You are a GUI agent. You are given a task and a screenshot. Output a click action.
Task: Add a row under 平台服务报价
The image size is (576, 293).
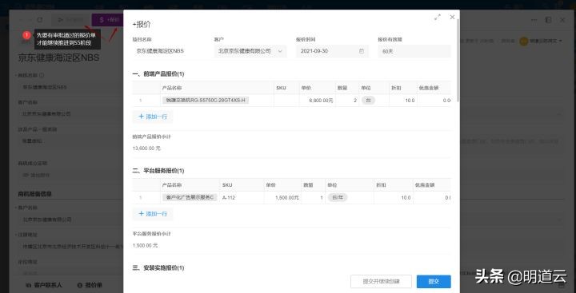pos(153,214)
